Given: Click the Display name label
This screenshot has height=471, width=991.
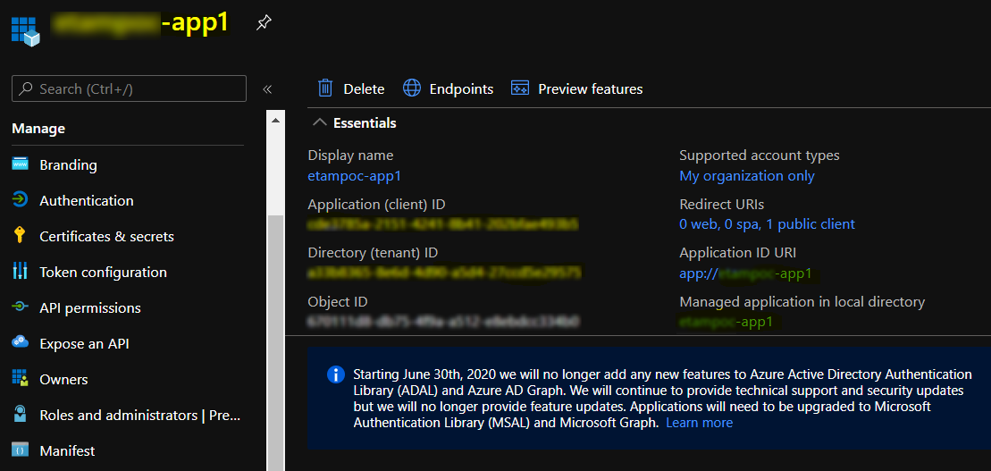Looking at the screenshot, I should point(350,155).
